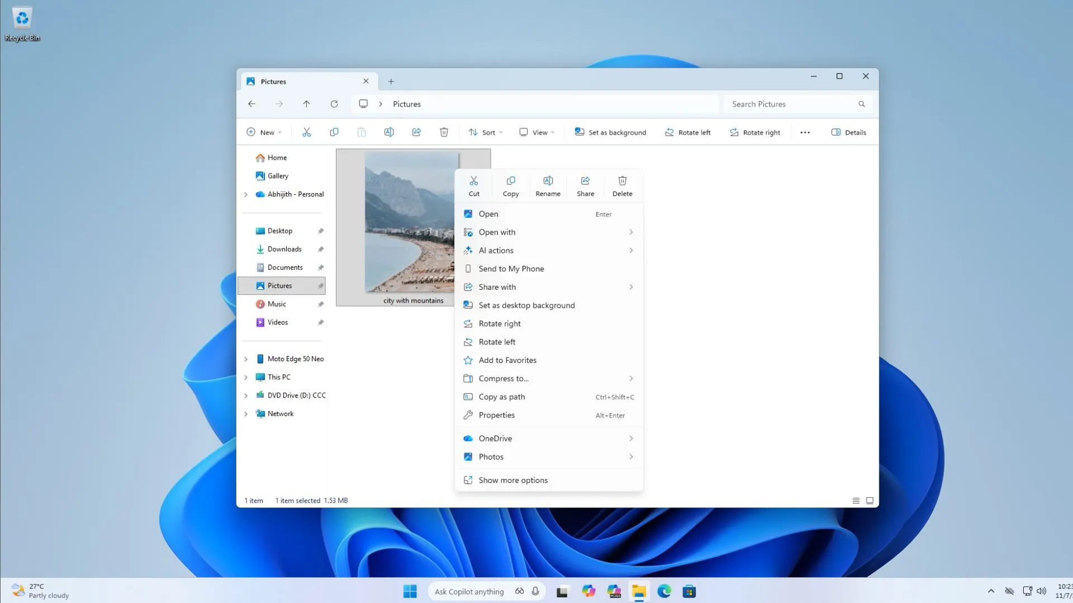
Task: Select Open with from the context menu
Action: (497, 232)
